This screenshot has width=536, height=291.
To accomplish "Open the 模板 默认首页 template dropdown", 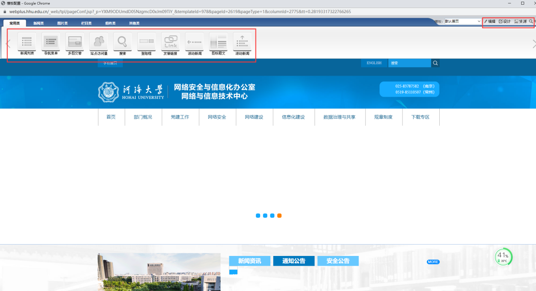I will [x=462, y=21].
